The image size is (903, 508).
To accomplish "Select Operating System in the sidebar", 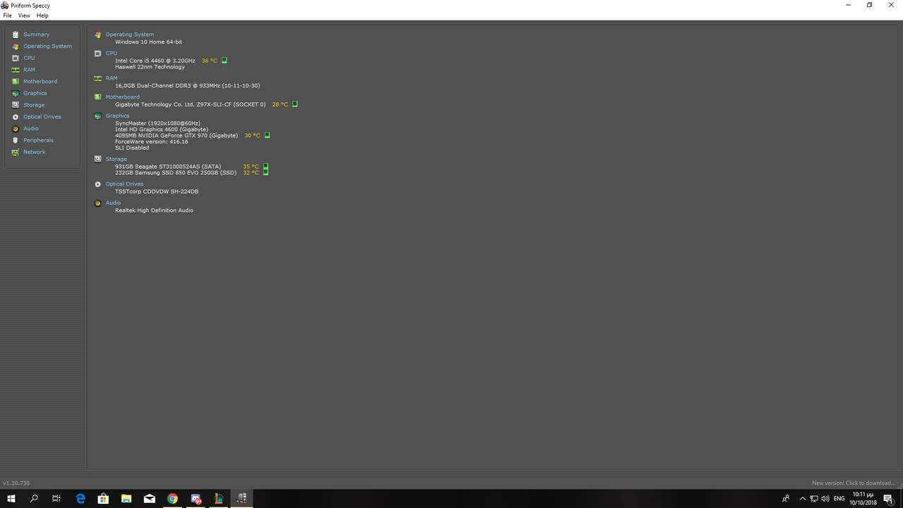I will click(x=47, y=46).
